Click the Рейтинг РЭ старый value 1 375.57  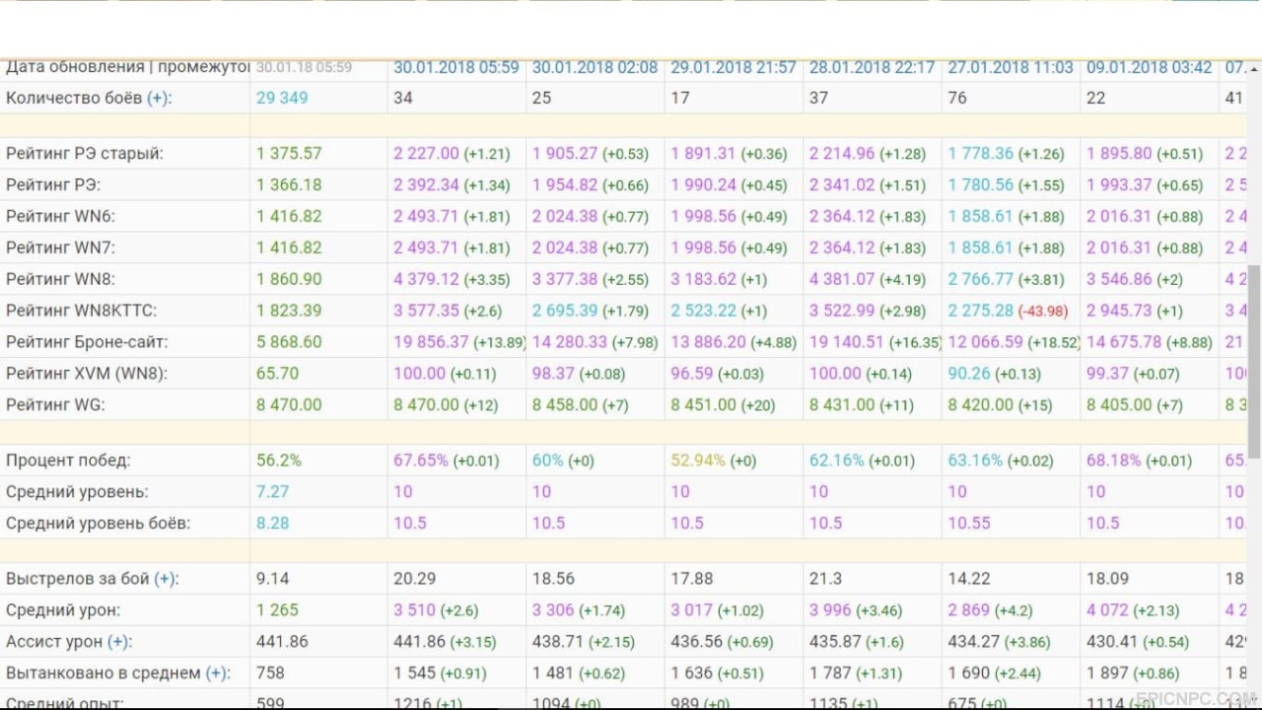[x=289, y=154]
